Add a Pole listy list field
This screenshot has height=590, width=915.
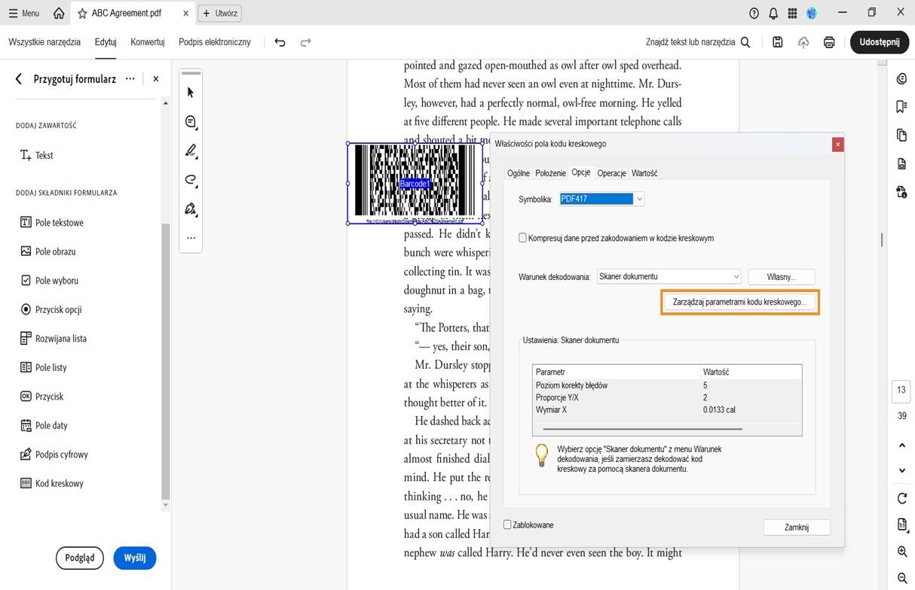tap(43, 367)
